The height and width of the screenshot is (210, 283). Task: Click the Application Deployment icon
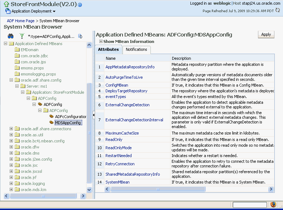(8, 11)
